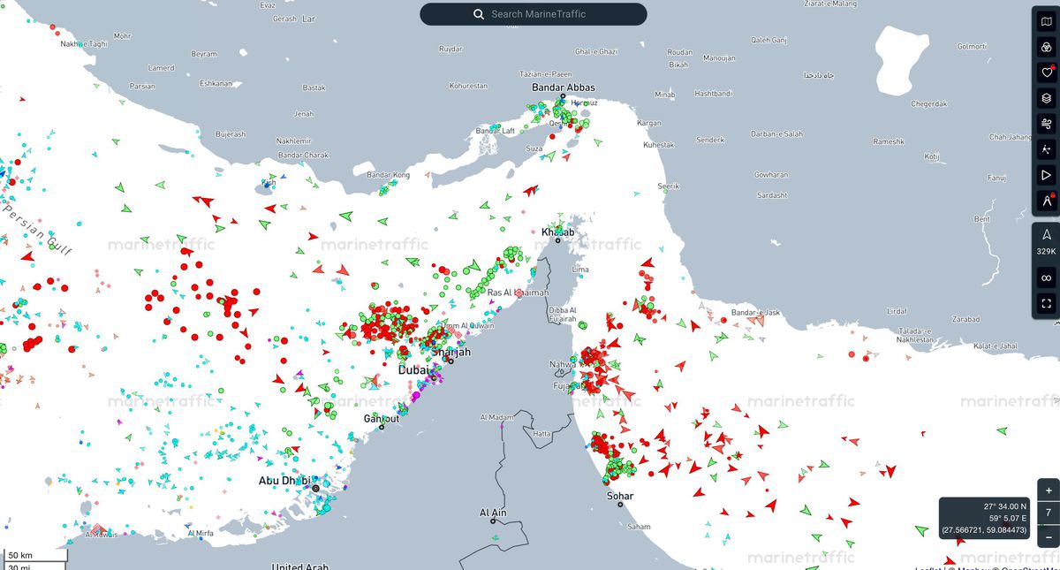This screenshot has height=570, width=1060.
Task: Select the Bandar Abbas port marker
Action: 562,97
